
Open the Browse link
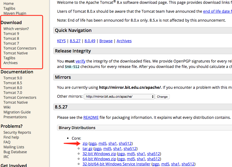(106, 41)
